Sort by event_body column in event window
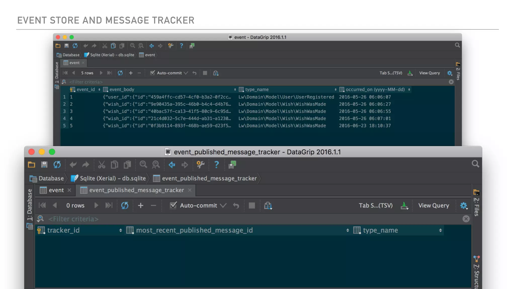Screen dimensions: 515x289 point(169,90)
